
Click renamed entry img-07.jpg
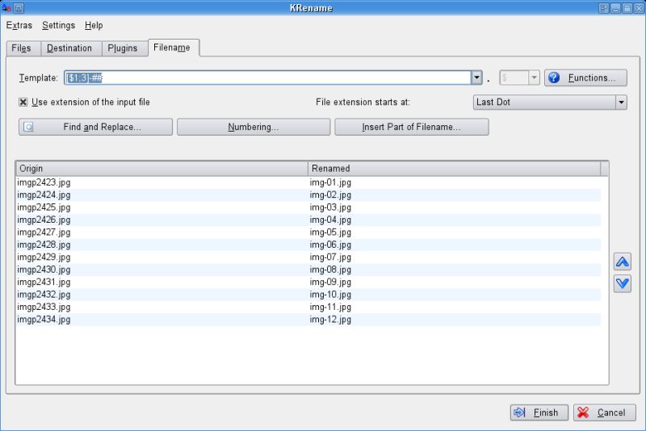330,257
